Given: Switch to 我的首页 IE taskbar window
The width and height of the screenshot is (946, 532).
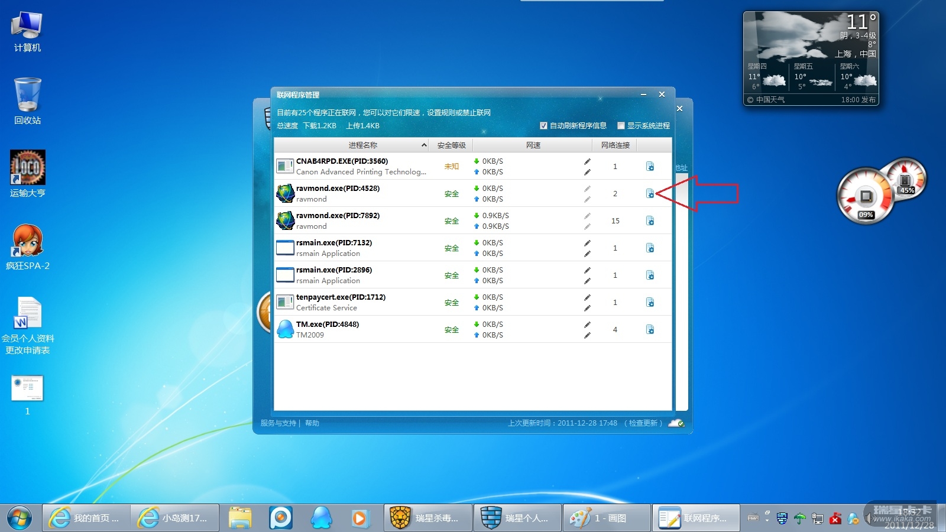Looking at the screenshot, I should click(x=86, y=518).
